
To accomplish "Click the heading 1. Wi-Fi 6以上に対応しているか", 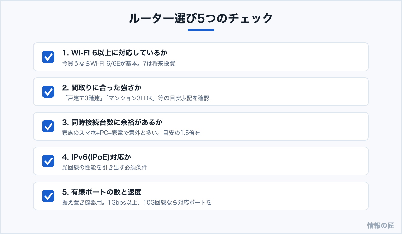I will point(115,53).
